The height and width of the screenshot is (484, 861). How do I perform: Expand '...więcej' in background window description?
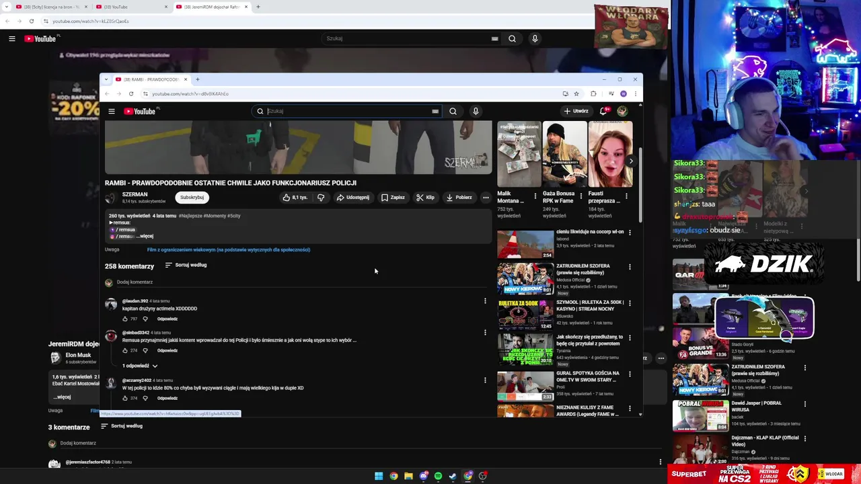62,397
